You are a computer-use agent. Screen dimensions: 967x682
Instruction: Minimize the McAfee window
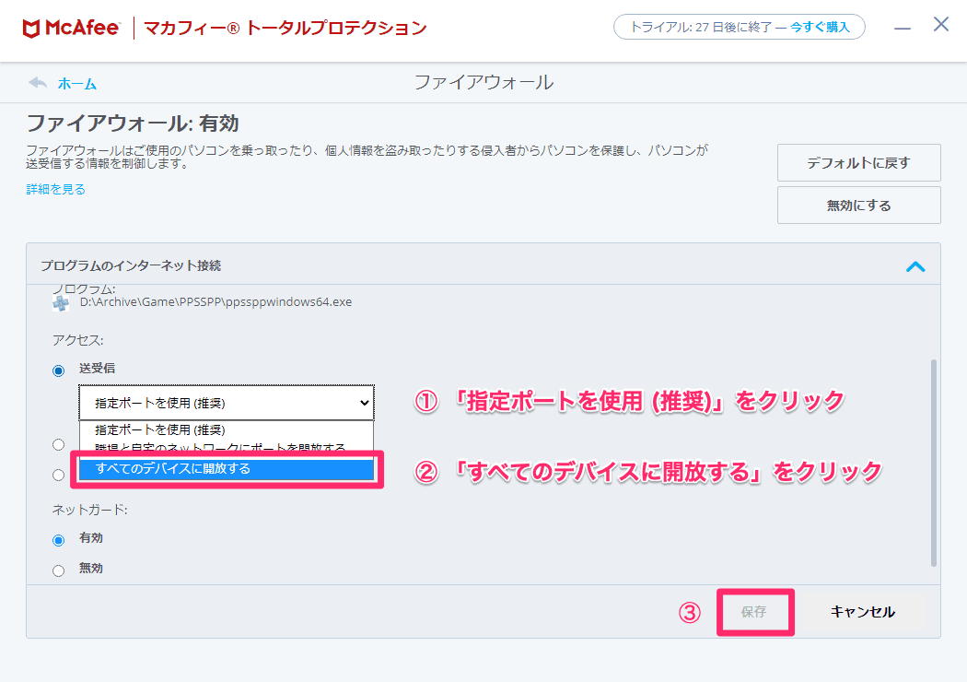(x=903, y=29)
